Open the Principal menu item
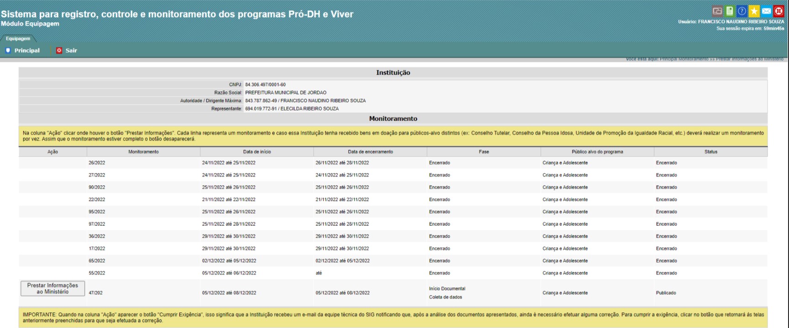 point(27,51)
